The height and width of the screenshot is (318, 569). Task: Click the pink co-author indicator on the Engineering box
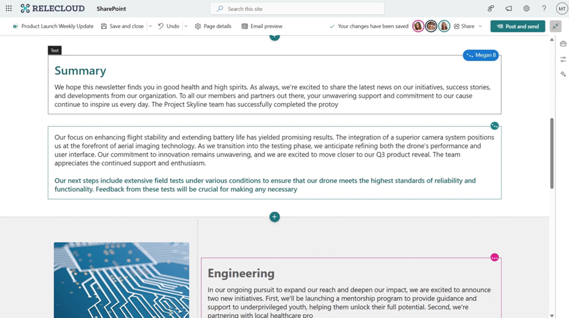[494, 257]
